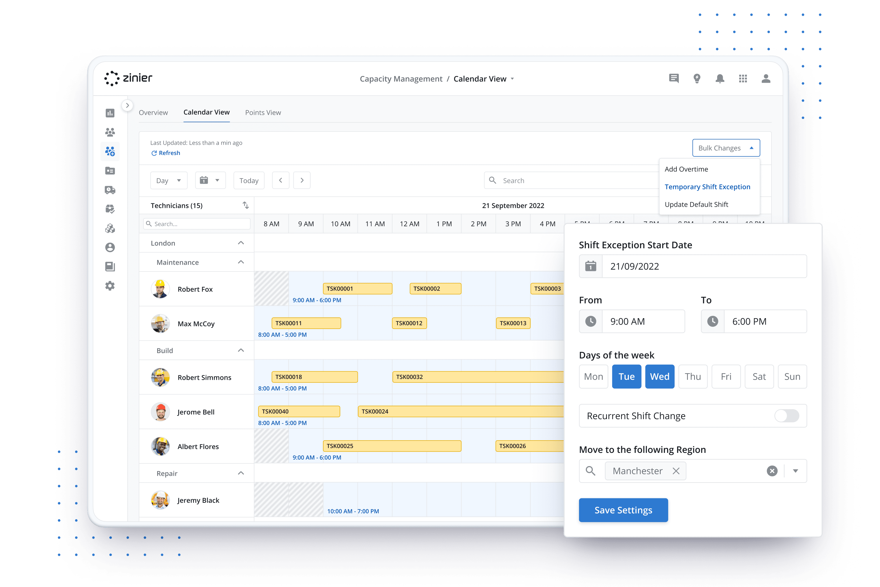Click the lightbulb ideas icon in the header
This screenshot has width=880, height=587.
tap(697, 78)
